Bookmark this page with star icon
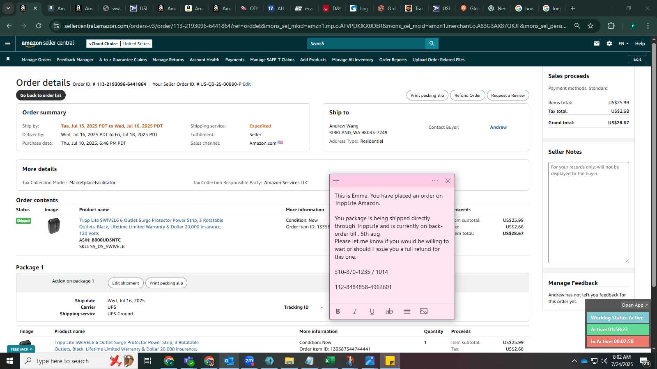657x369 pixels. (590, 26)
